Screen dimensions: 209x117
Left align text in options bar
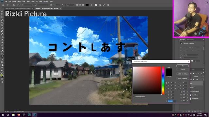[77, 5]
